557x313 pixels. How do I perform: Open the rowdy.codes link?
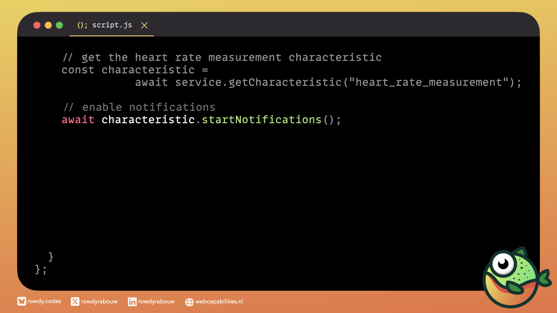click(44, 301)
